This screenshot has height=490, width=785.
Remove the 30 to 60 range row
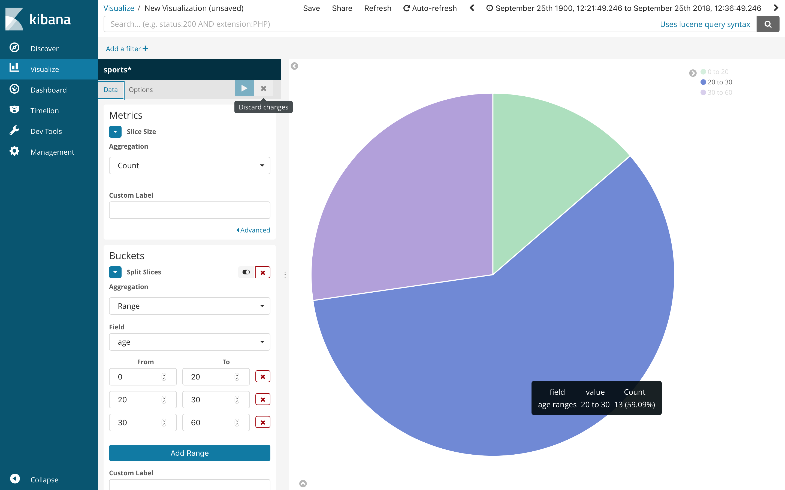262,422
